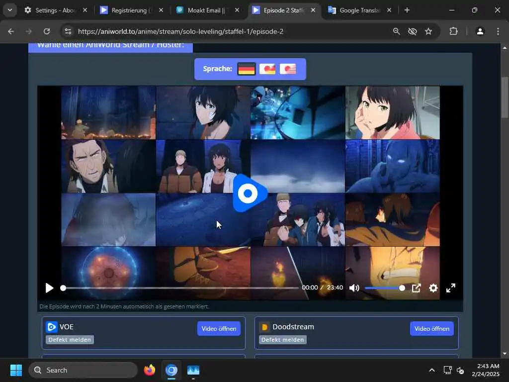Click the VOE hoster logo icon
Image resolution: width=509 pixels, height=382 pixels.
tap(51, 327)
